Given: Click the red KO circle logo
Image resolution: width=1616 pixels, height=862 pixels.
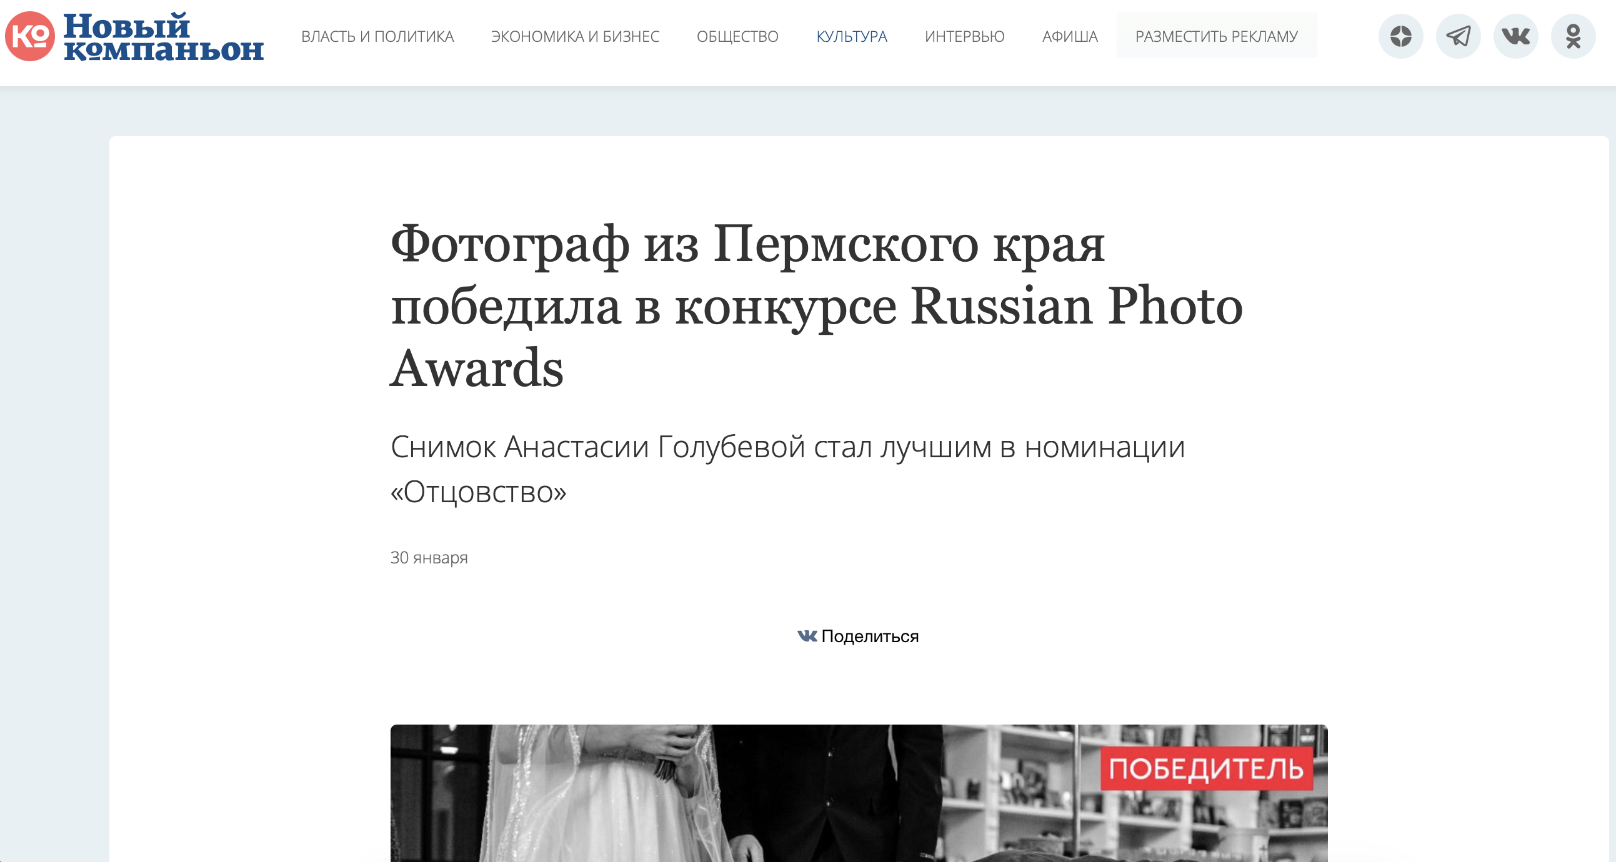Looking at the screenshot, I should tap(29, 36).
